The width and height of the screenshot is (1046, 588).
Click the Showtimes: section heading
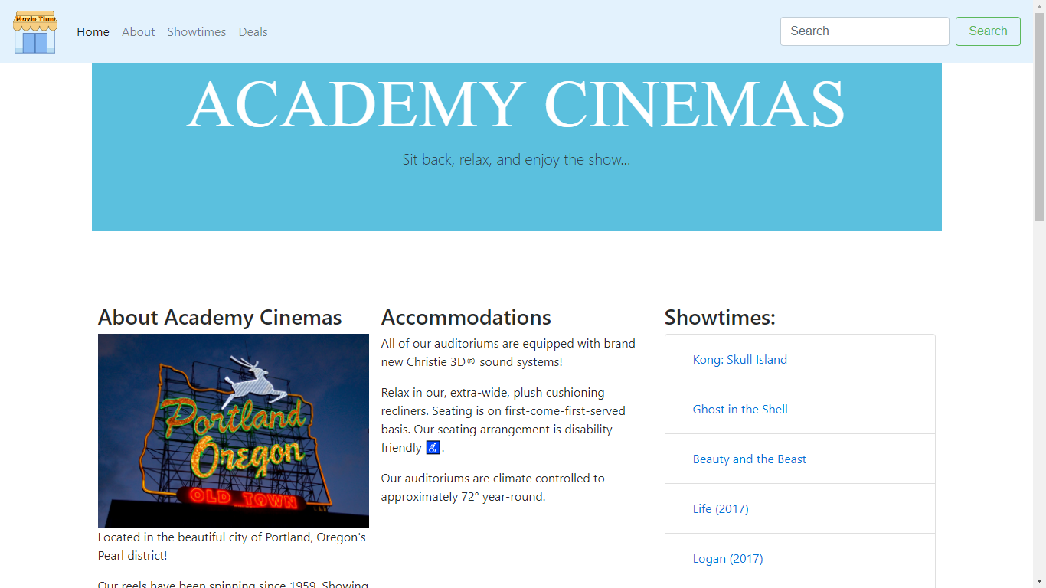tap(720, 317)
